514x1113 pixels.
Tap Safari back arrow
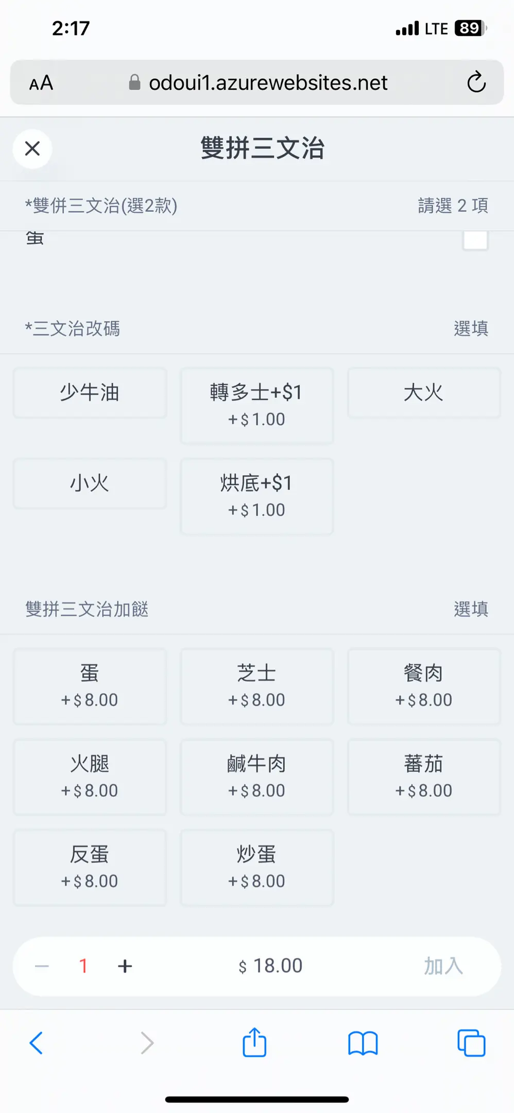click(x=36, y=1043)
